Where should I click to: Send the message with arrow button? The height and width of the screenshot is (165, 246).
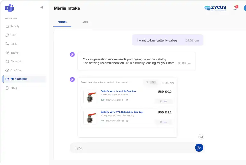(x=199, y=148)
